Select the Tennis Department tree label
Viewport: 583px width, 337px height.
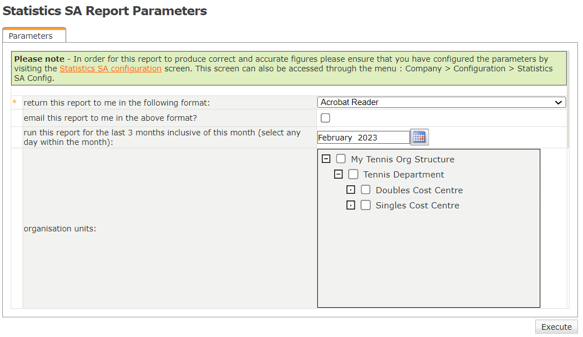pos(404,175)
